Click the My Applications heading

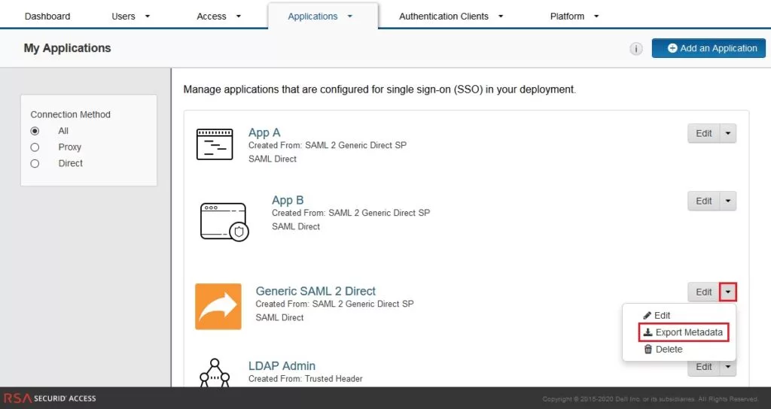click(67, 48)
